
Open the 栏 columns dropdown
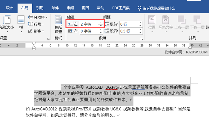click(21, 24)
